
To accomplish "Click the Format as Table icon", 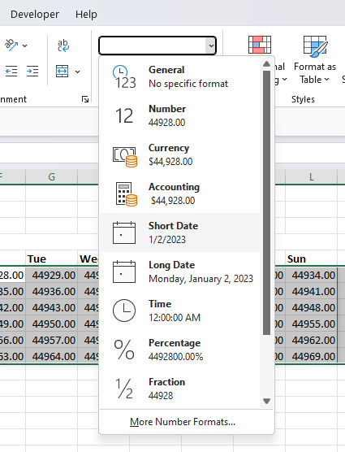I will click(315, 46).
